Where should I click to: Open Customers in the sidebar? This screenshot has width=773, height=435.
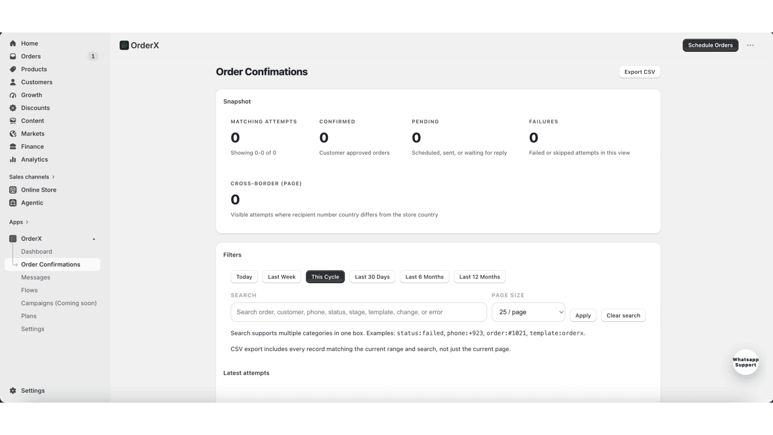pyautogui.click(x=37, y=82)
